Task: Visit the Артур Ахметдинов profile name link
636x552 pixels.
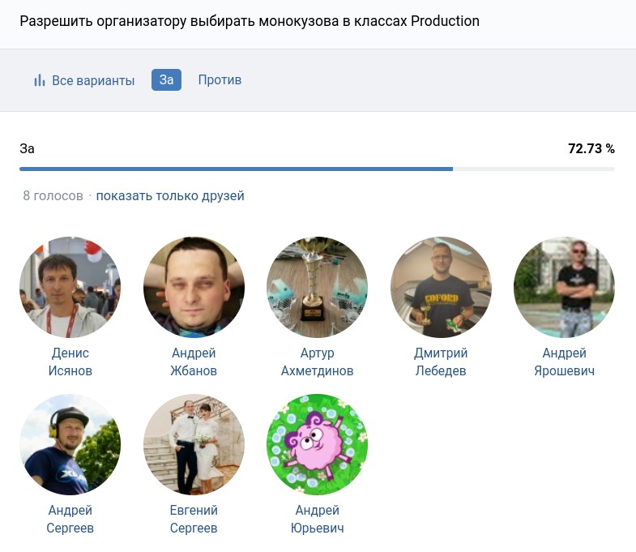Action: (x=317, y=362)
